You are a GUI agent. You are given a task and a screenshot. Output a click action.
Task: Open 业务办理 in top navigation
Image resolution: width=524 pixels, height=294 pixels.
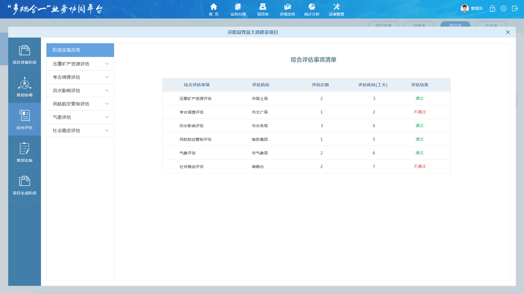pos(238,10)
